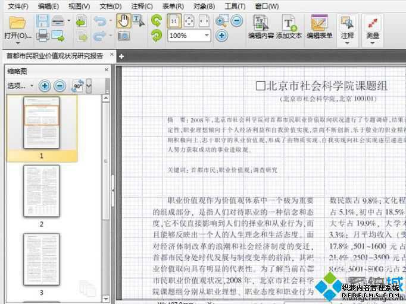The image size is (406, 304).
Task: Open the undo history dropdown arrow
Action: pyautogui.click(x=111, y=20)
